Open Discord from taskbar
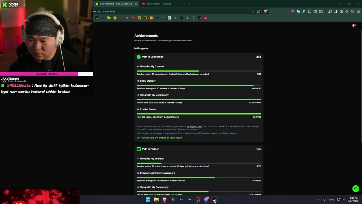This screenshot has height=204, width=362. pyautogui.click(x=206, y=199)
